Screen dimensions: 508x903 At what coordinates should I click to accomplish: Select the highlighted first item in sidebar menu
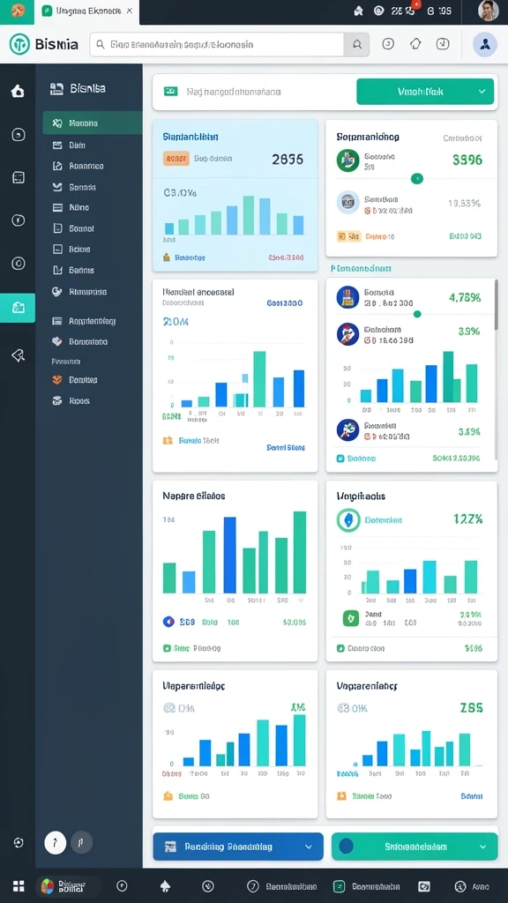pos(92,123)
